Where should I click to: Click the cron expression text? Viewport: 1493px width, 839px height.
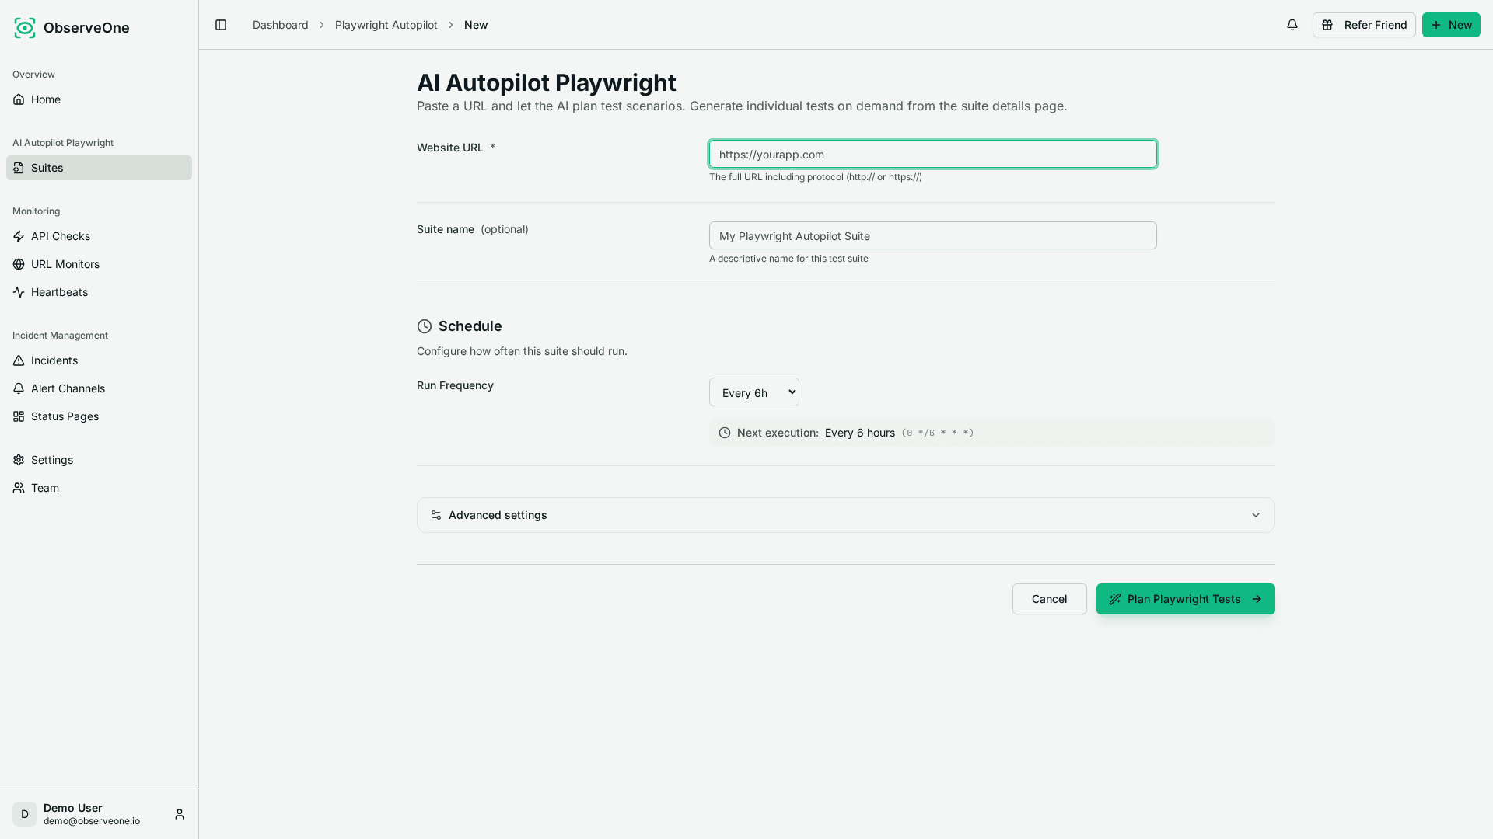click(x=938, y=433)
